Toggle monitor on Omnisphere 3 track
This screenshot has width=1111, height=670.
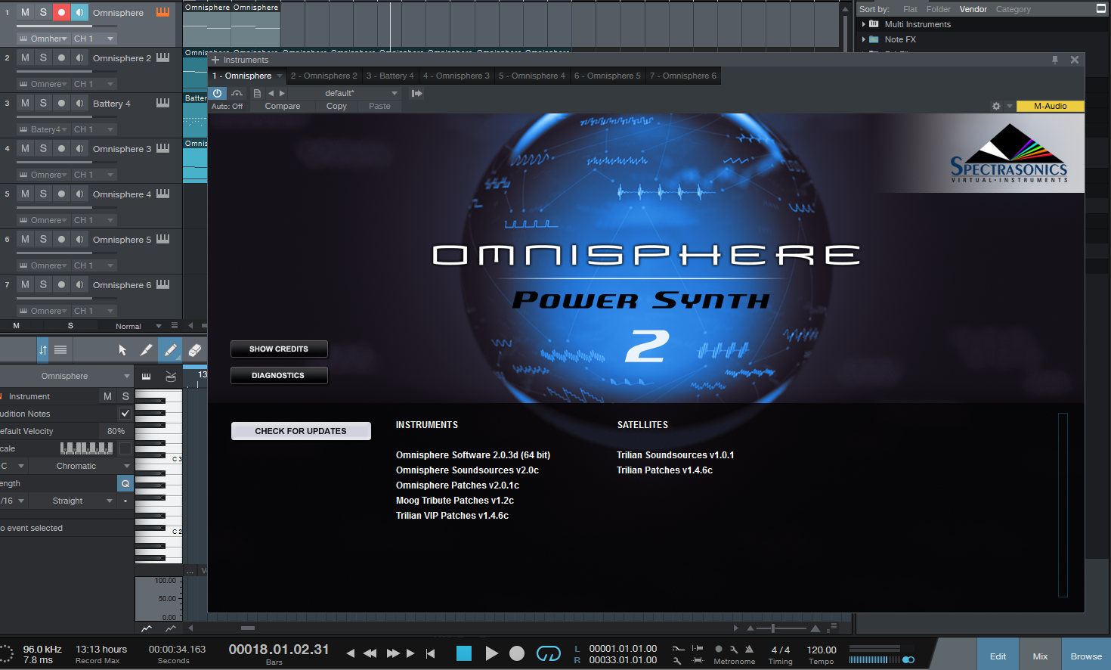click(79, 148)
